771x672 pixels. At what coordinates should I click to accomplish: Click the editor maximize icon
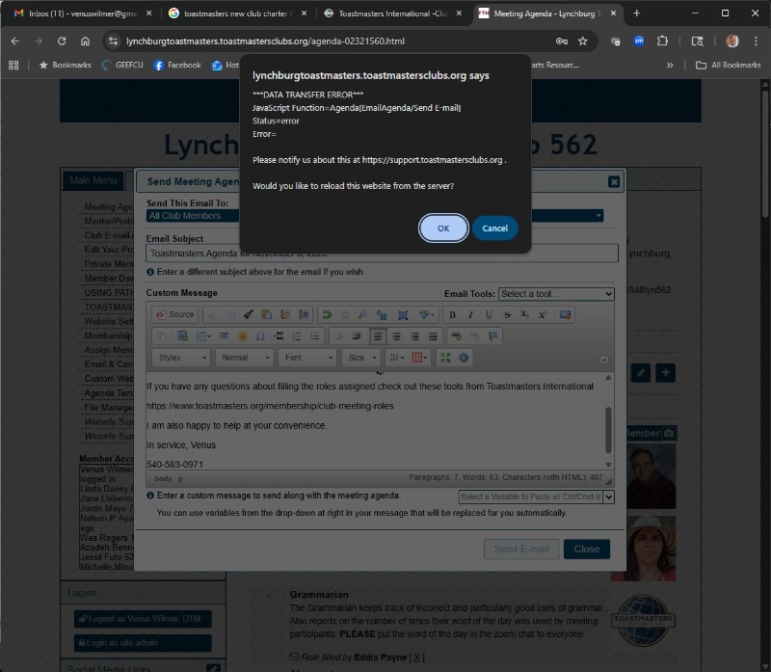pos(445,358)
